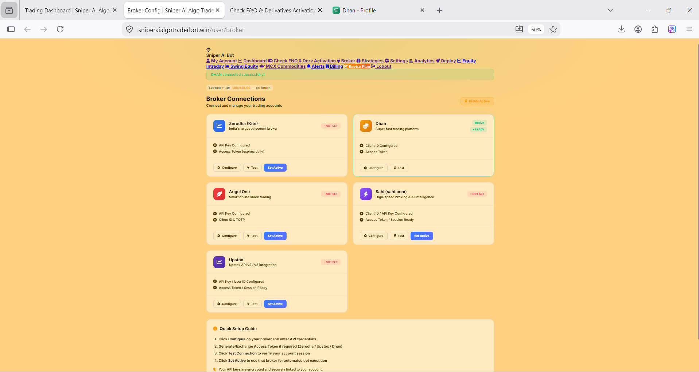This screenshot has width=699, height=372.
Task: Set Angel One as active broker
Action: point(275,236)
